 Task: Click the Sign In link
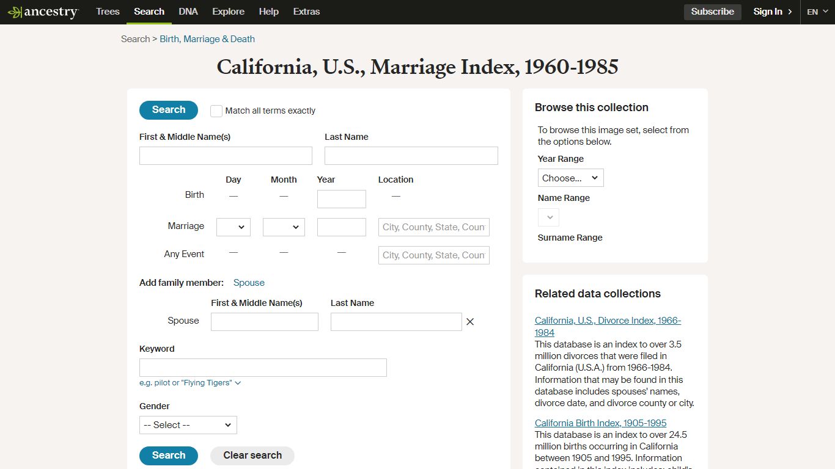[x=768, y=12]
